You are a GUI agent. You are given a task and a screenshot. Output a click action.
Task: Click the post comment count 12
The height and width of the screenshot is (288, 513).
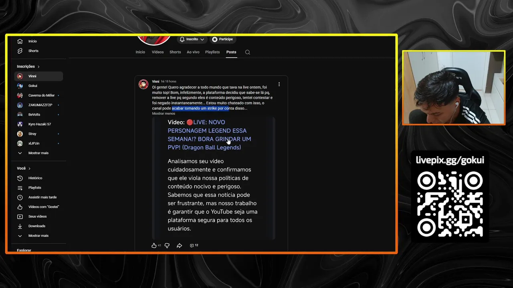[x=196, y=245]
